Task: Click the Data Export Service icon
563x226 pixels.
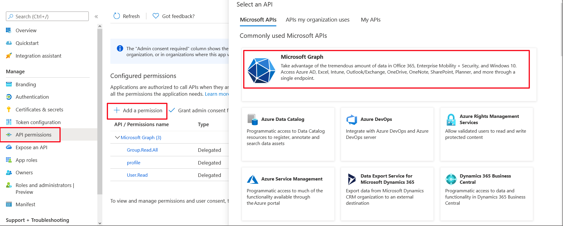Action: click(x=352, y=179)
